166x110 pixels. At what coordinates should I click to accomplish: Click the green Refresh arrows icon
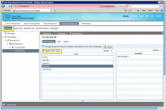(105, 47)
